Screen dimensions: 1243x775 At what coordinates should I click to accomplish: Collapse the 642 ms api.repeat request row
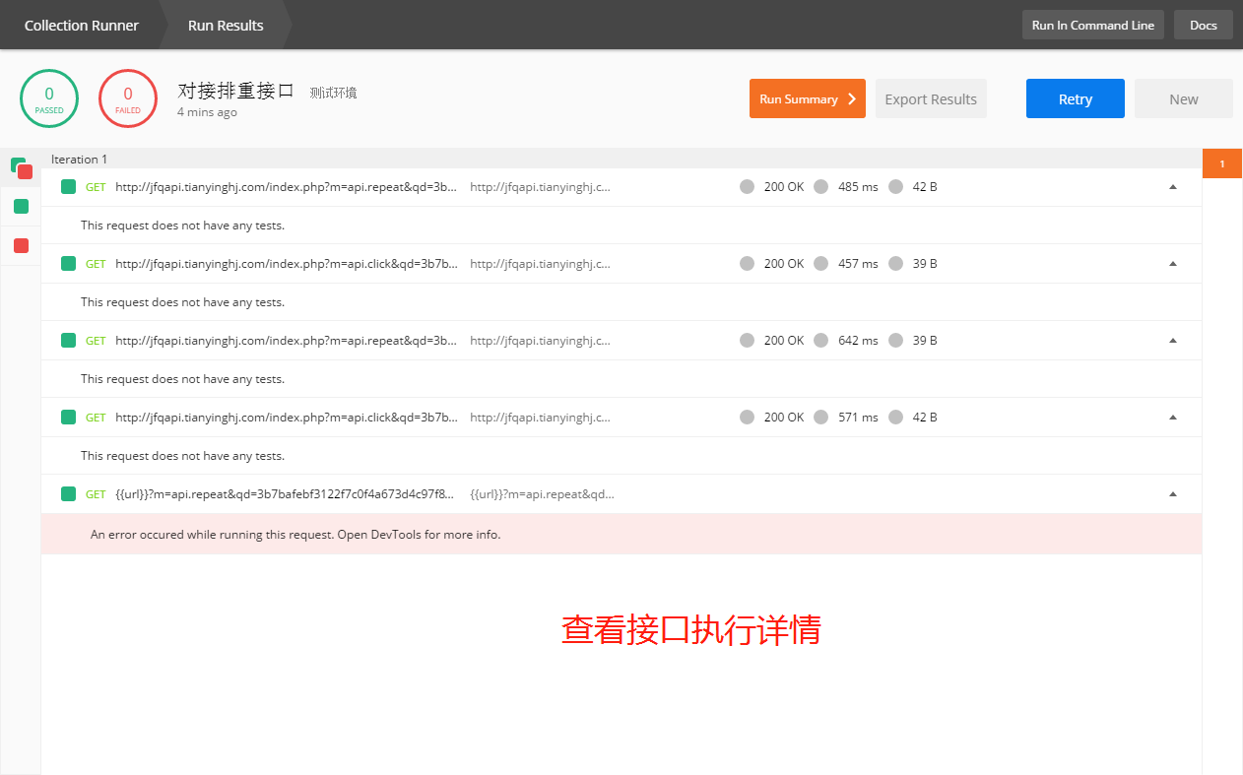pyautogui.click(x=1172, y=339)
